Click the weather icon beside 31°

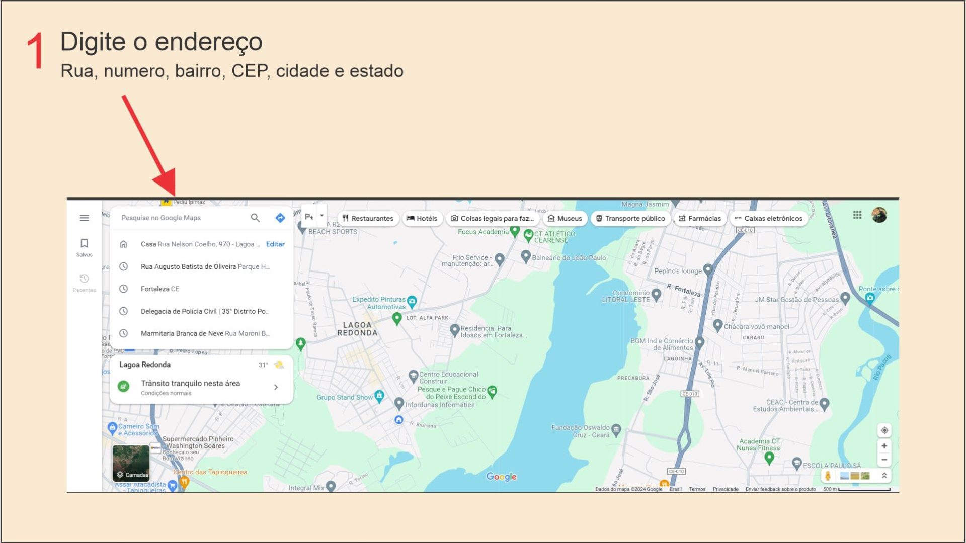click(279, 365)
